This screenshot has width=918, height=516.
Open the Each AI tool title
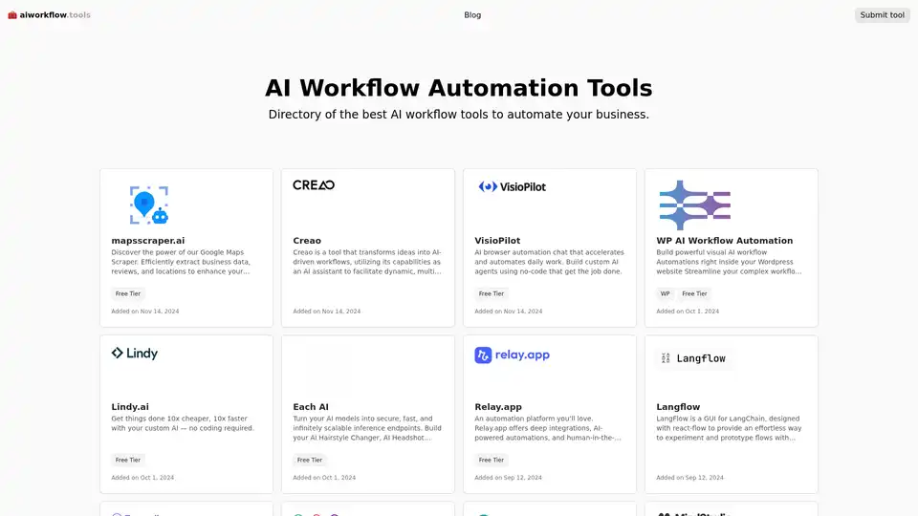[311, 407]
